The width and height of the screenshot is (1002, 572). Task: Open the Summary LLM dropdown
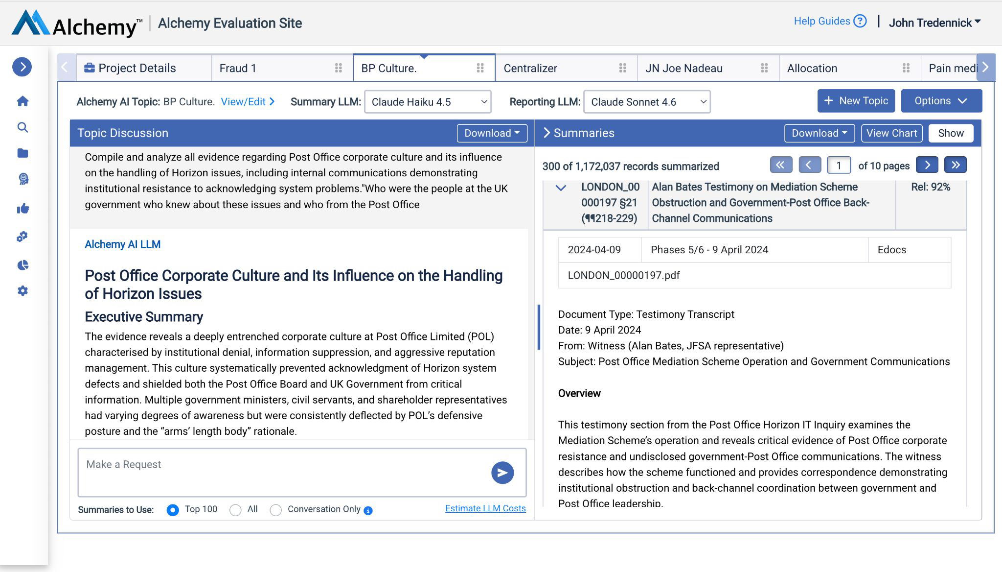click(x=428, y=102)
